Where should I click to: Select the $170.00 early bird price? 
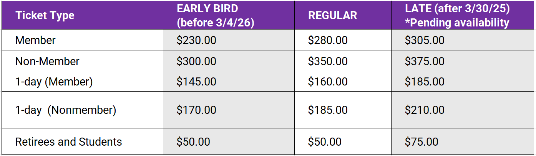coord(196,110)
